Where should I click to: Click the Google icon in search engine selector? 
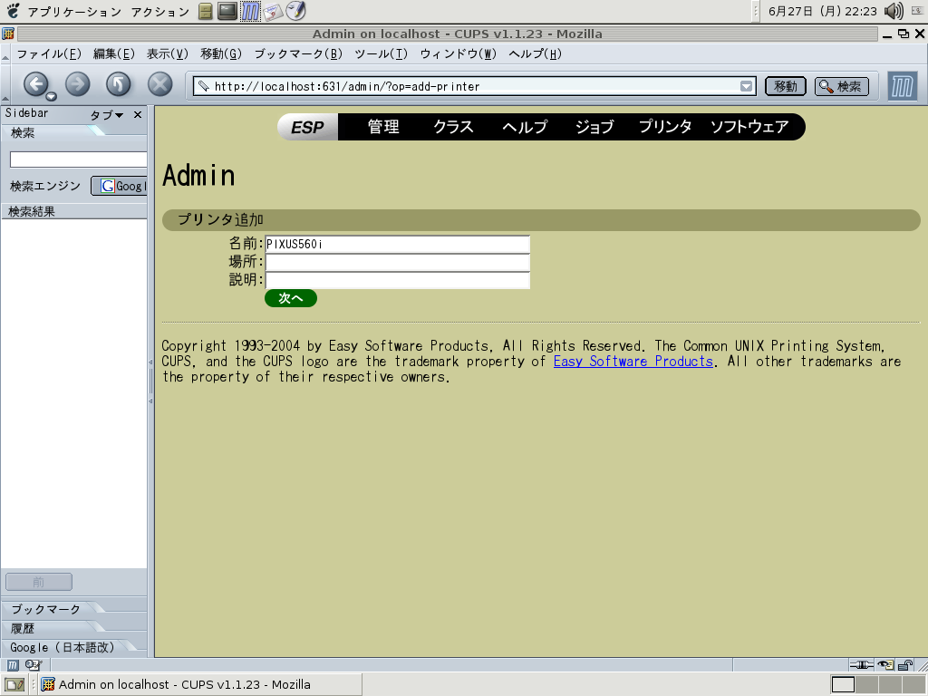coord(108,186)
